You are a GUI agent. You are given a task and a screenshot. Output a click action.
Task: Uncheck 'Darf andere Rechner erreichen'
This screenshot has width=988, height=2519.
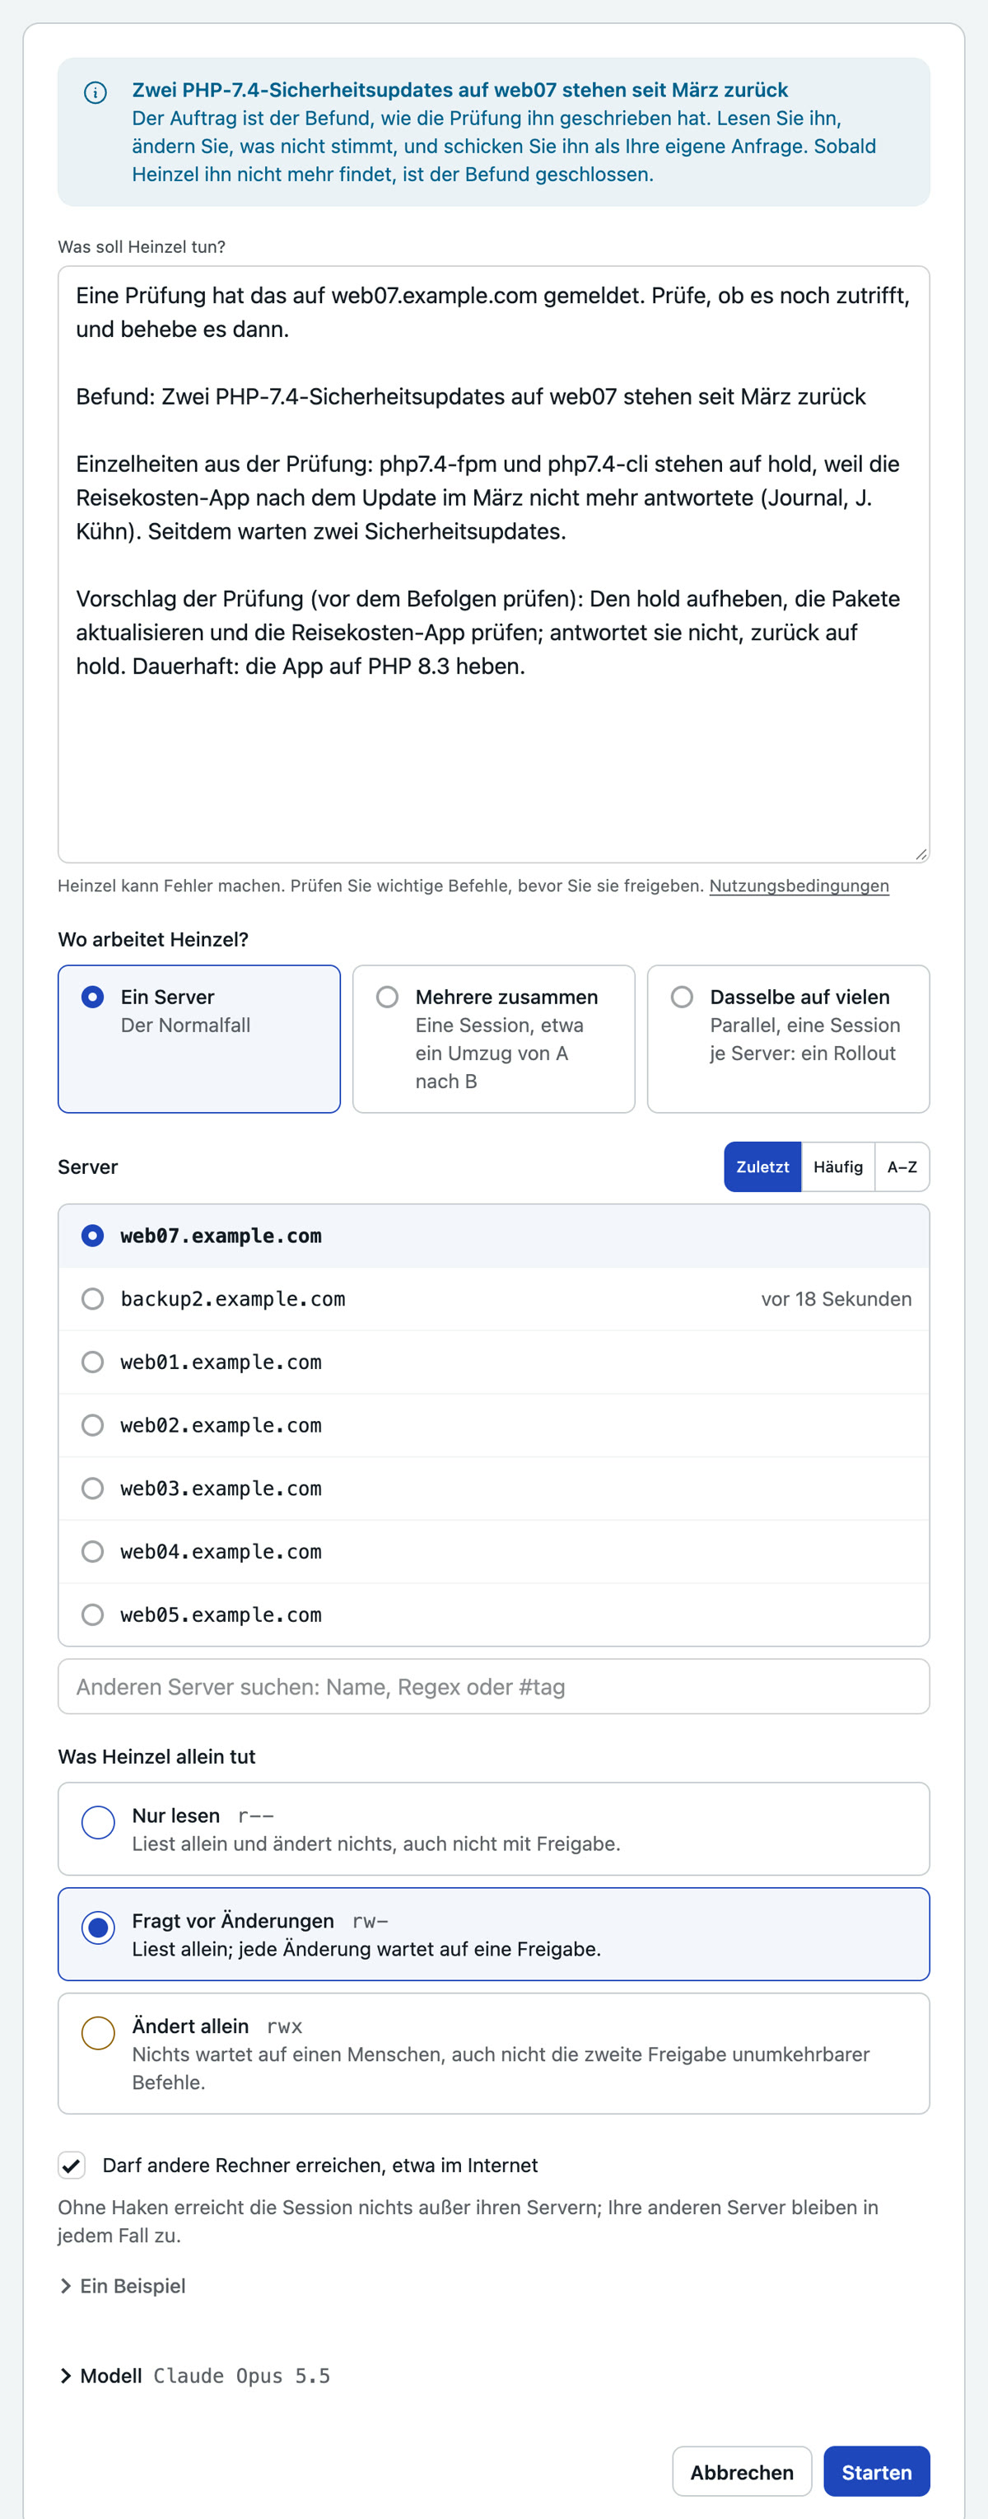[72, 2166]
